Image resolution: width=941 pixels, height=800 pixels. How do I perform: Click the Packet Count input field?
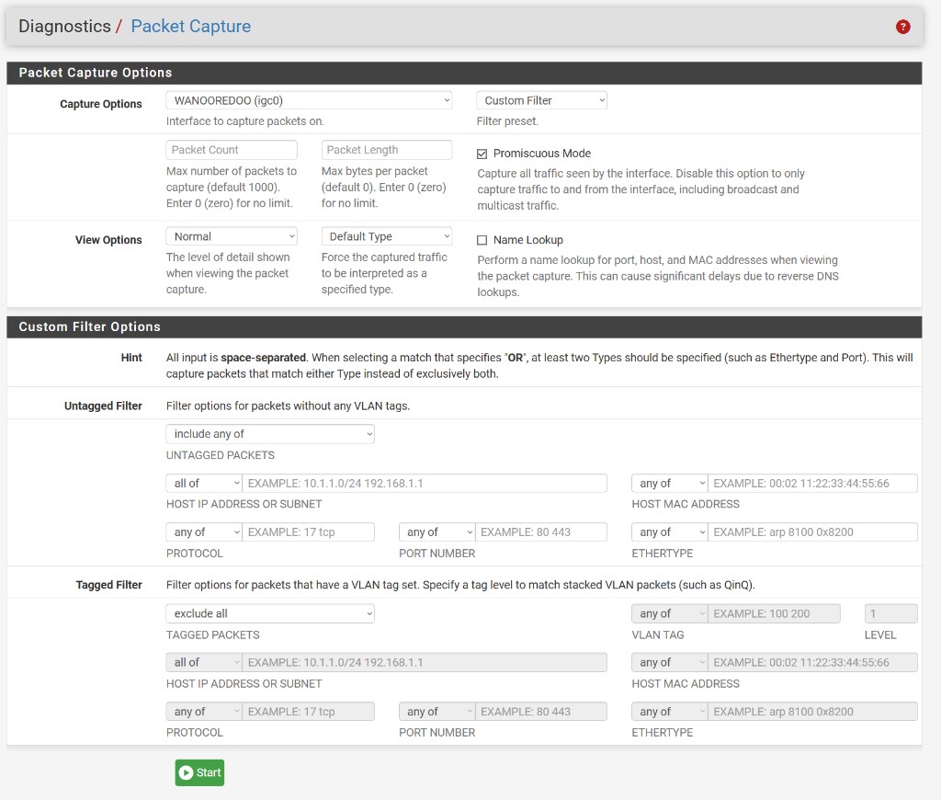232,150
